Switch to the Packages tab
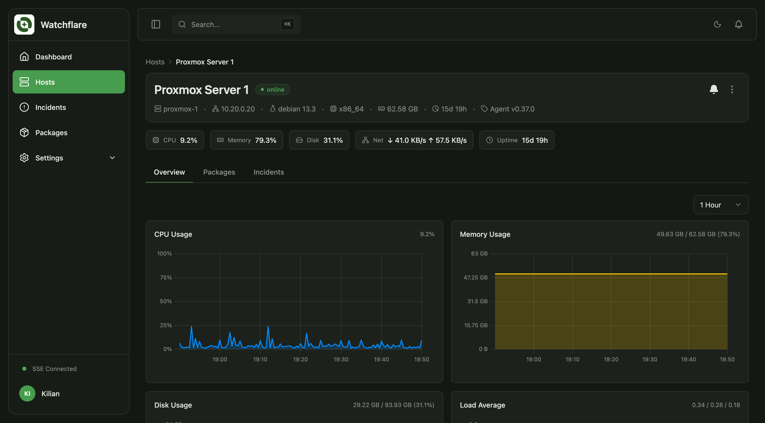 click(x=219, y=172)
